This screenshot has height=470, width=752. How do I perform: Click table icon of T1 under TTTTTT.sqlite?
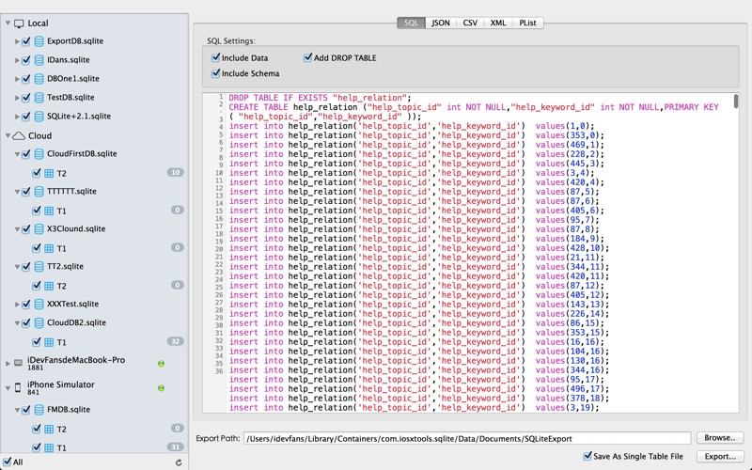point(49,211)
